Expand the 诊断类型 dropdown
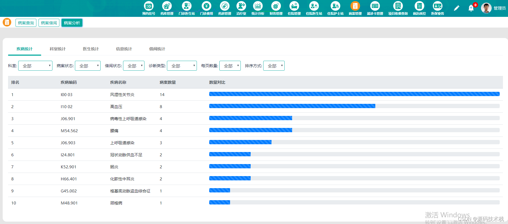The height and width of the screenshot is (224, 508). click(x=182, y=66)
